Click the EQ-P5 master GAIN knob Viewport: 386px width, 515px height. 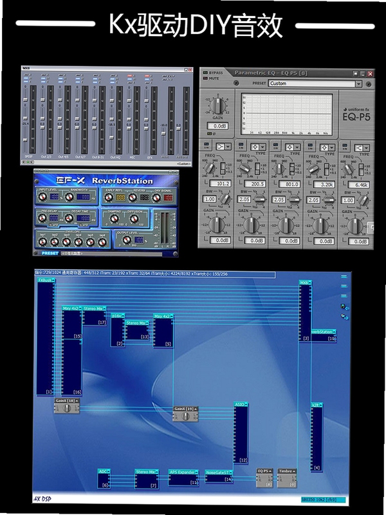click(x=217, y=106)
